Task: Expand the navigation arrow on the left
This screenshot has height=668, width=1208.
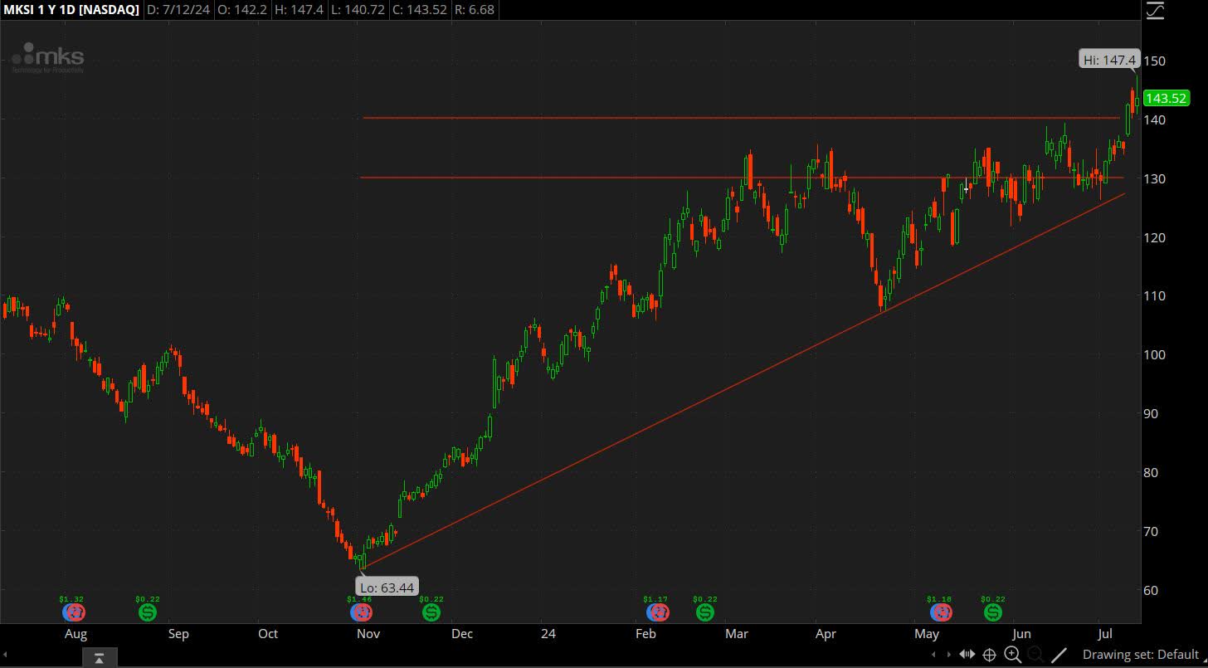Action: point(934,655)
